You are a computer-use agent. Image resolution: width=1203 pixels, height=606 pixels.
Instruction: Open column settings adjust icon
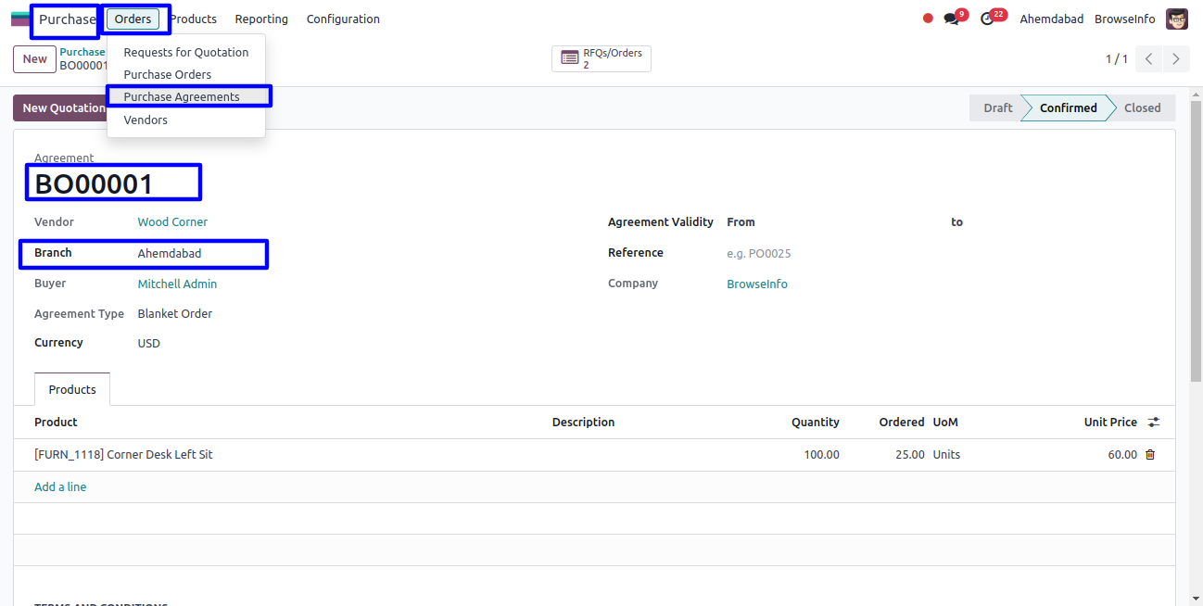1154,423
